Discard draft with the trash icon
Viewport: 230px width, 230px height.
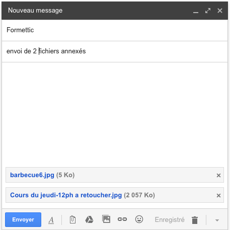coord(195,220)
